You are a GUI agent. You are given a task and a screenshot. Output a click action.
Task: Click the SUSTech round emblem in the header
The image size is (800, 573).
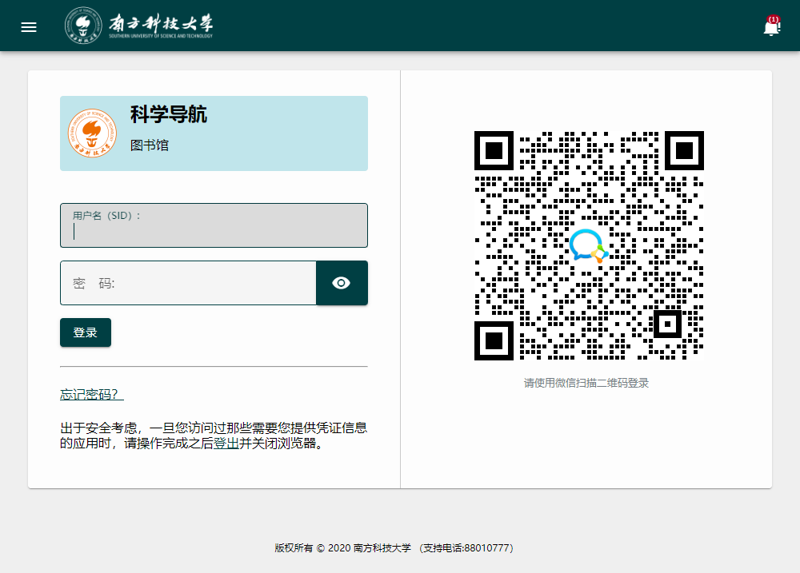83,26
